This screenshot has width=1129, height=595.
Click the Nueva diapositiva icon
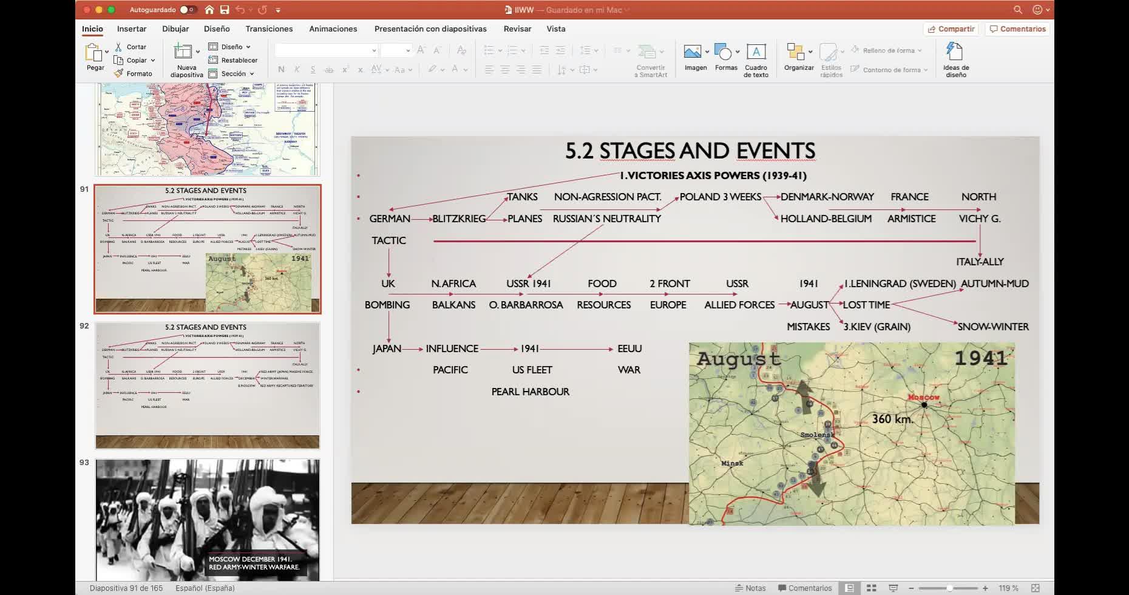pyautogui.click(x=183, y=52)
